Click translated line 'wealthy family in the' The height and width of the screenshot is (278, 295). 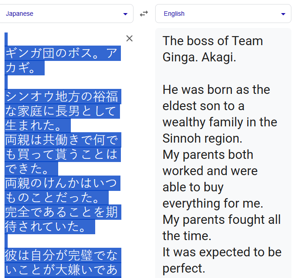220,122
